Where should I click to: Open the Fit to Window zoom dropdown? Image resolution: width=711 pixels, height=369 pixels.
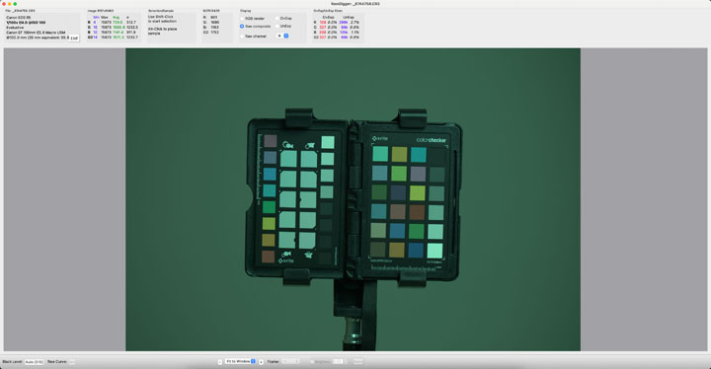pyautogui.click(x=240, y=361)
